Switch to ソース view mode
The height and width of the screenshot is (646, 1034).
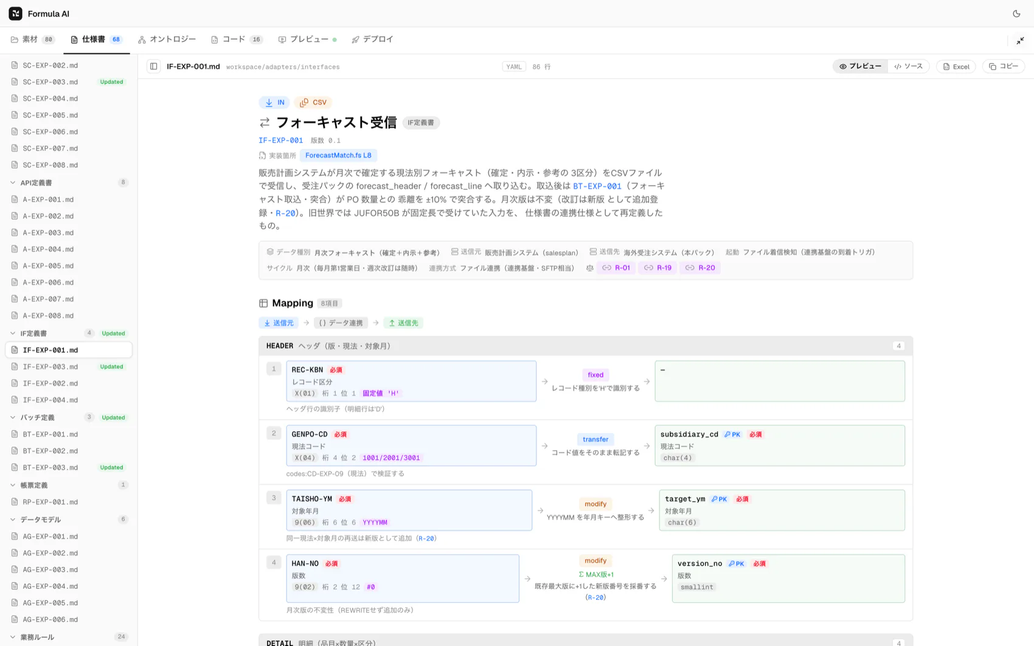(909, 66)
